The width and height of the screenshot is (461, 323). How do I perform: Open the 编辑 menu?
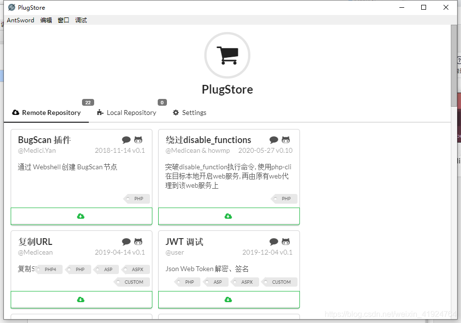point(46,20)
